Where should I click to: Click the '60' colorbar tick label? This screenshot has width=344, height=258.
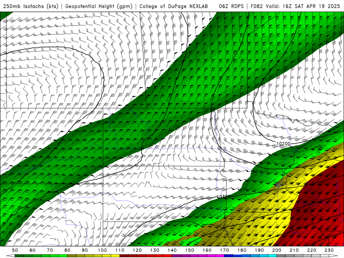click(x=33, y=250)
